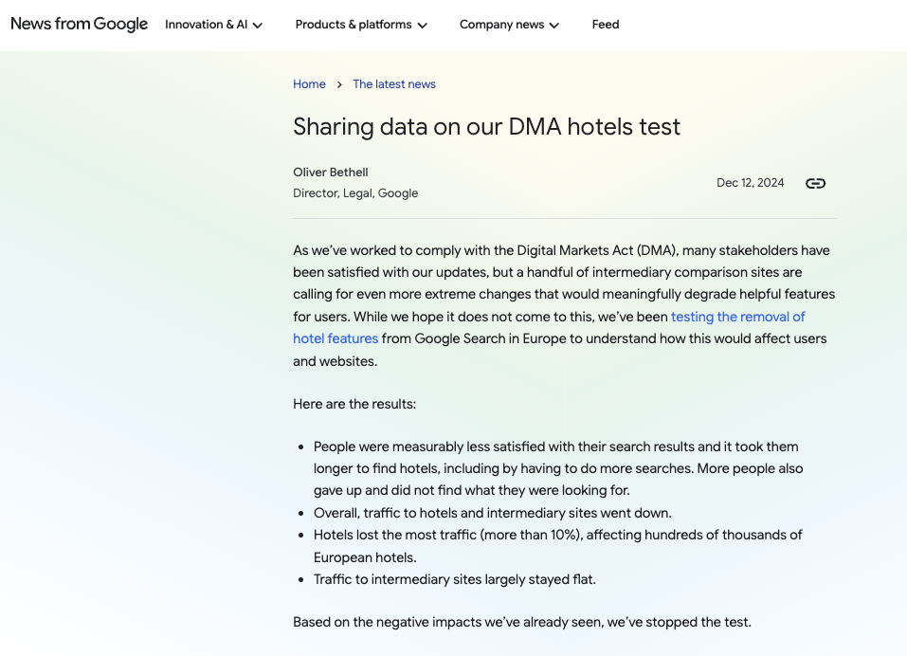Go to the Home breadcrumb link
907x656 pixels.
coord(309,83)
